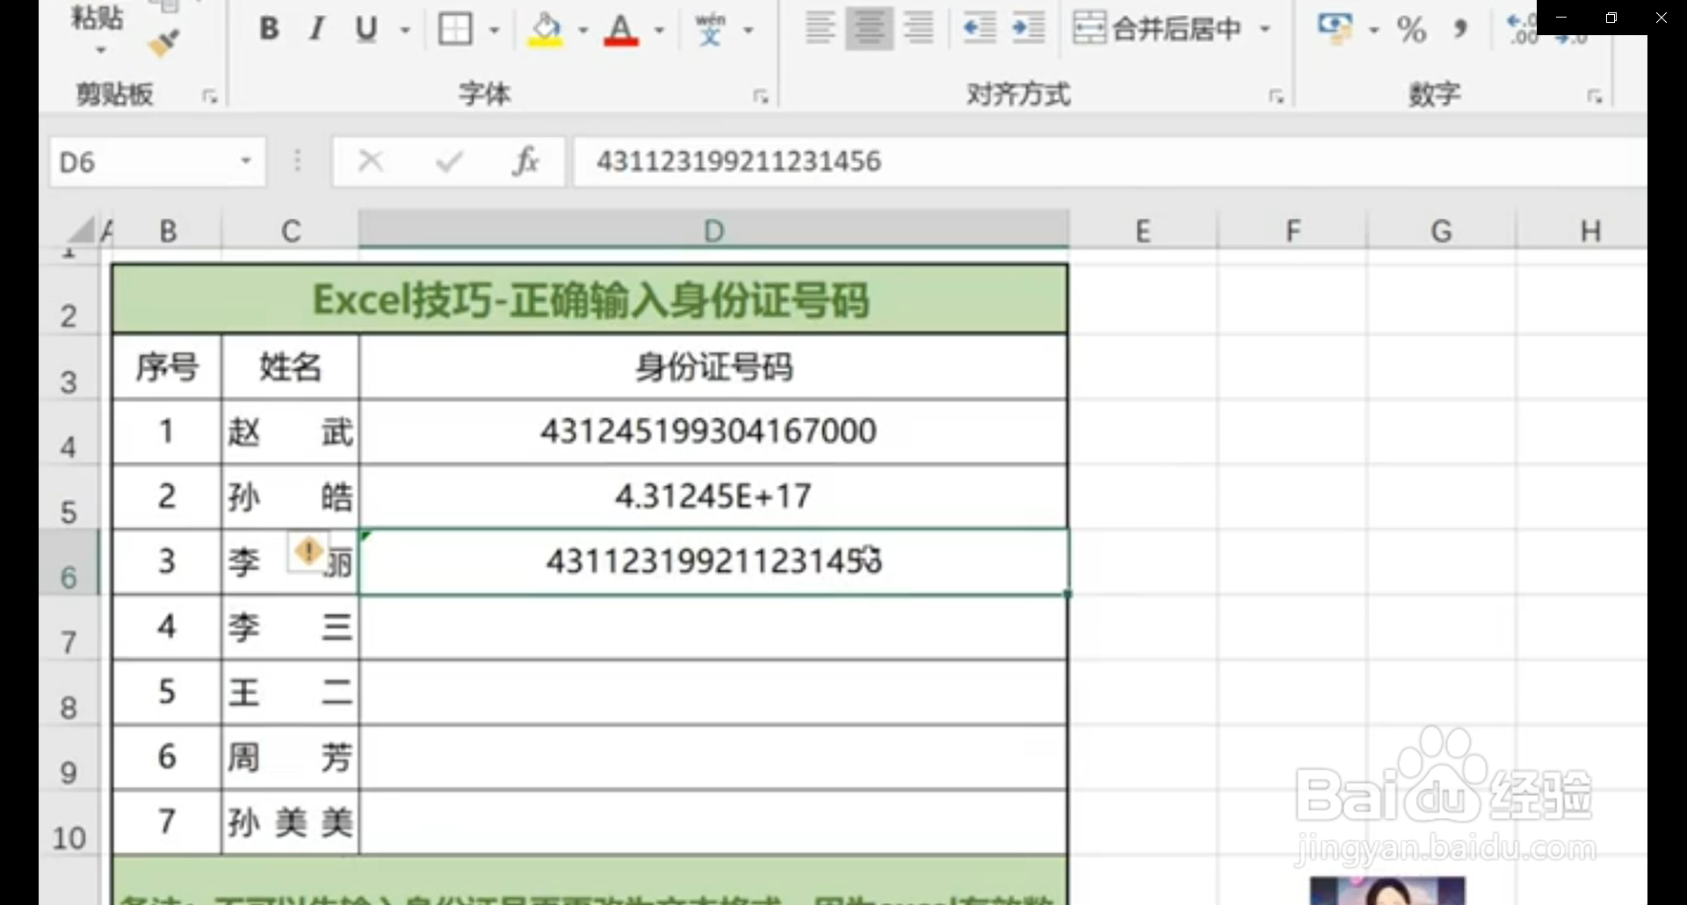This screenshot has height=905, width=1687.
Task: Select name cell 孙 皓
Action: click(x=290, y=496)
